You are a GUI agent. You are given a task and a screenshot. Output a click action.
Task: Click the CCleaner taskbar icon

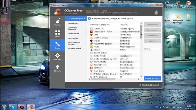(x=31, y=107)
